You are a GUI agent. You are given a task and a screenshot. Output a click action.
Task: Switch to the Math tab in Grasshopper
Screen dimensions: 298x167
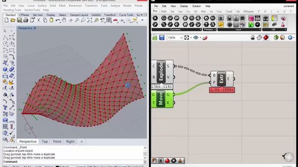(x=164, y=12)
